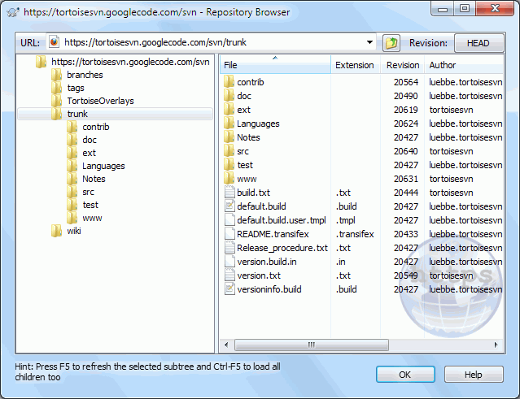
Task: Click revision 20433 in the README.transifex row
Action: tap(406, 234)
